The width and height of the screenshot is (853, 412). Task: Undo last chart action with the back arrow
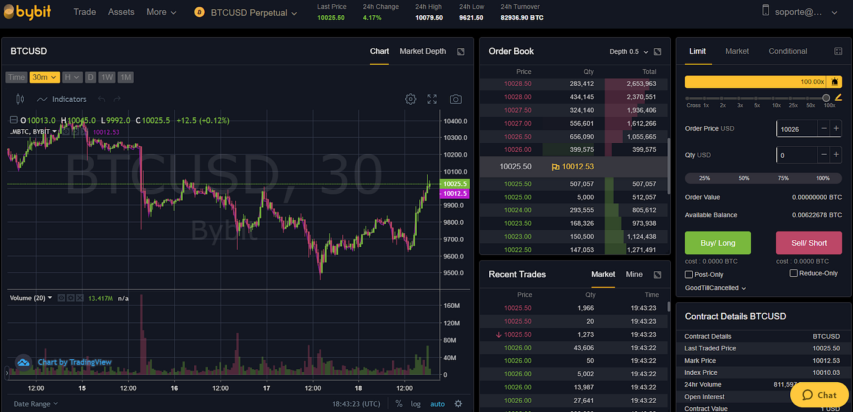coord(101,98)
